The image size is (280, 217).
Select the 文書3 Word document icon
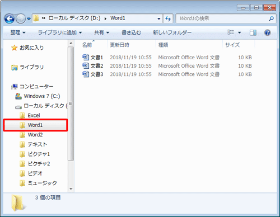[x=86, y=74]
